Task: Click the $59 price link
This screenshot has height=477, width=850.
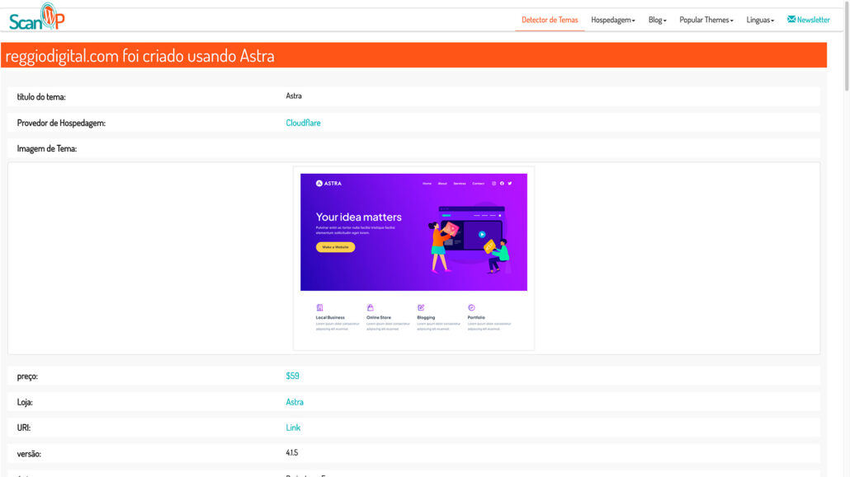Action: pos(293,376)
